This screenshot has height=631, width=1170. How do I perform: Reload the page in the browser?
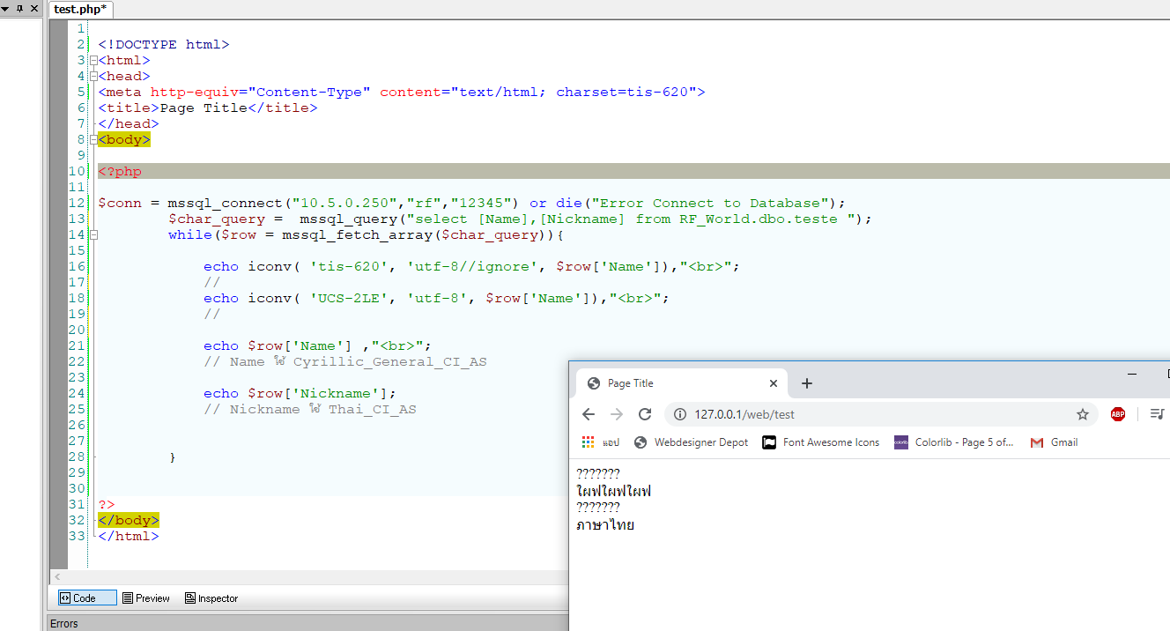click(x=645, y=414)
